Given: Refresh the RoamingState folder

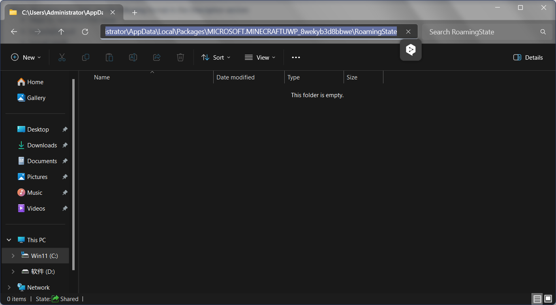Looking at the screenshot, I should tap(85, 32).
